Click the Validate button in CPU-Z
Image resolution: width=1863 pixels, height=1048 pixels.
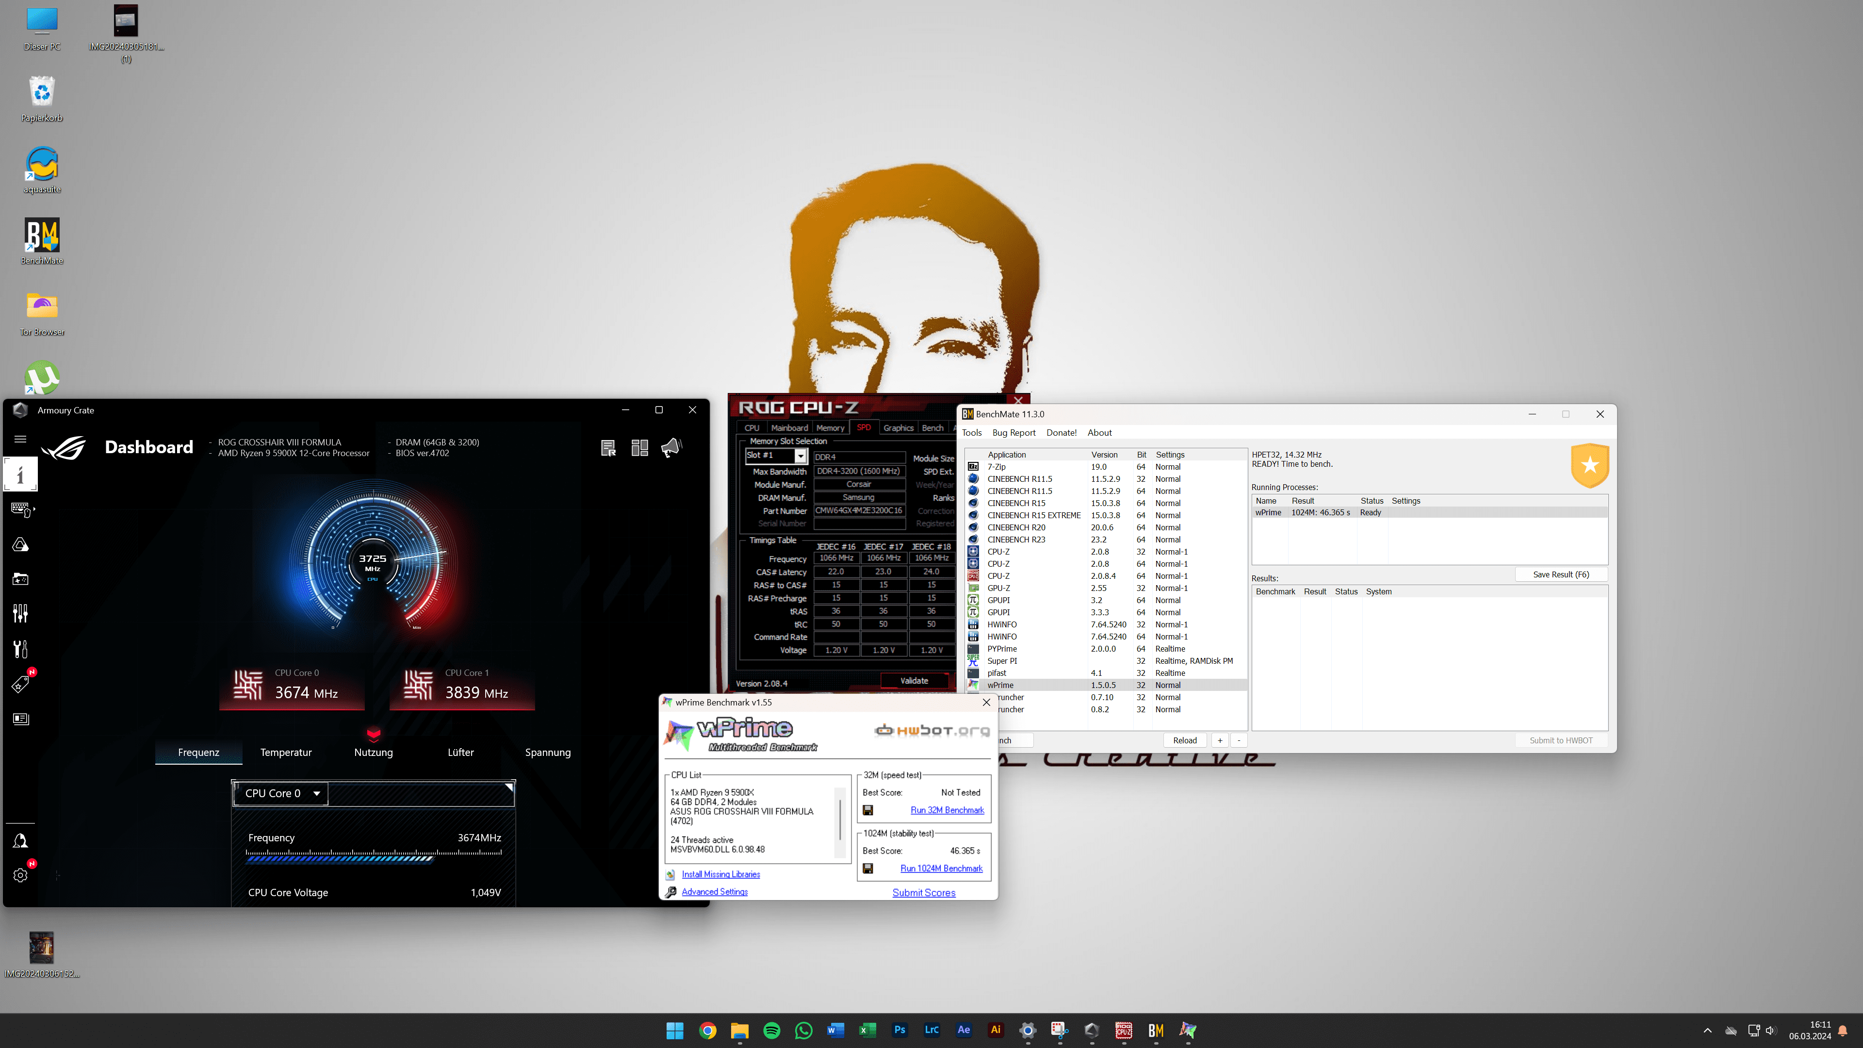click(x=914, y=681)
